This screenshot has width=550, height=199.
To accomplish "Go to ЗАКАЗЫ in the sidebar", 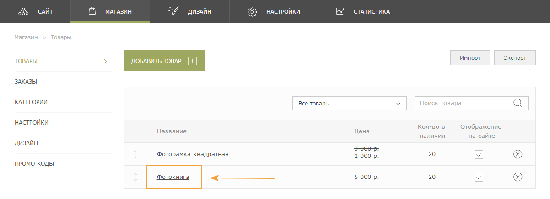I will tap(63, 82).
